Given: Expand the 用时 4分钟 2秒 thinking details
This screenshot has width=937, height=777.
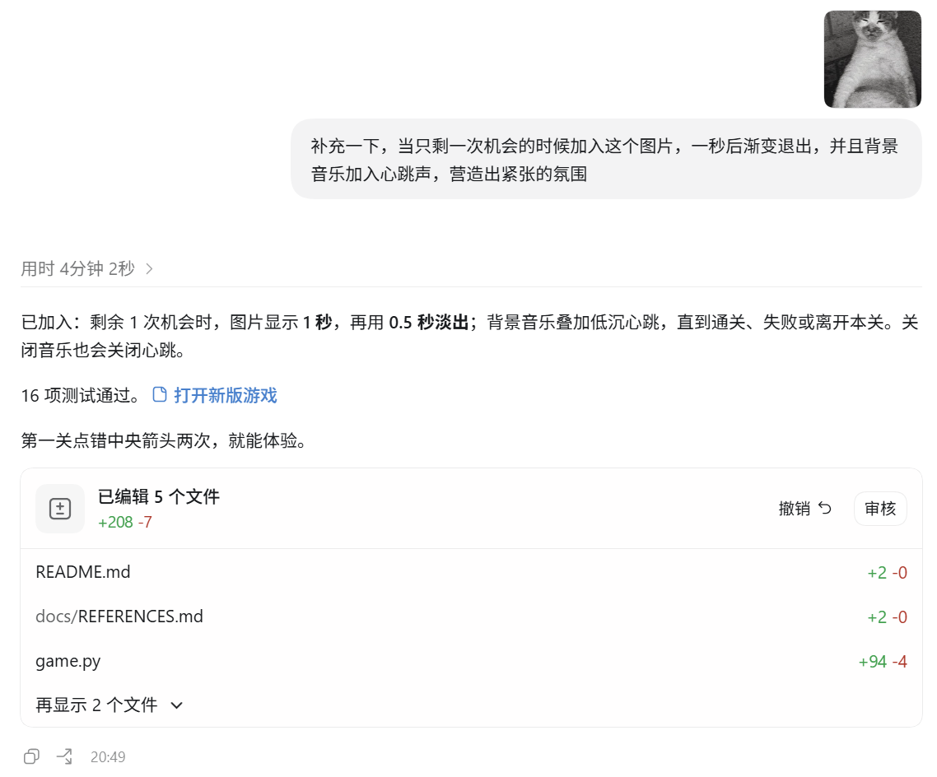Looking at the screenshot, I should (x=87, y=269).
